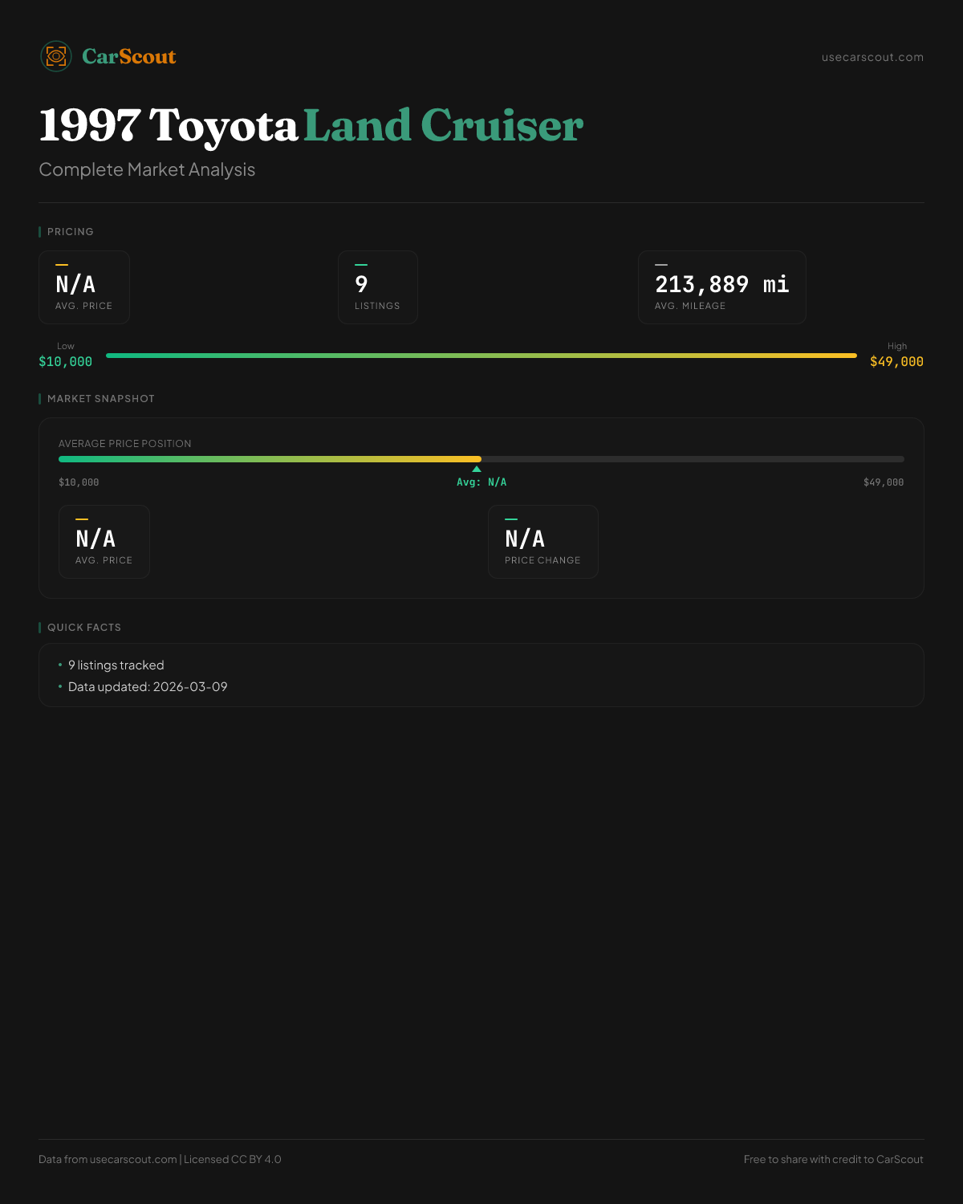Select the Complete Market Analysis subtitle
Image resolution: width=963 pixels, height=1204 pixels.
click(x=147, y=169)
